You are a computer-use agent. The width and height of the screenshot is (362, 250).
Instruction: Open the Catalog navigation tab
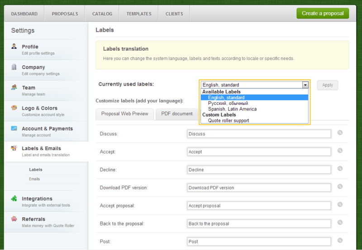pyautogui.click(x=102, y=14)
